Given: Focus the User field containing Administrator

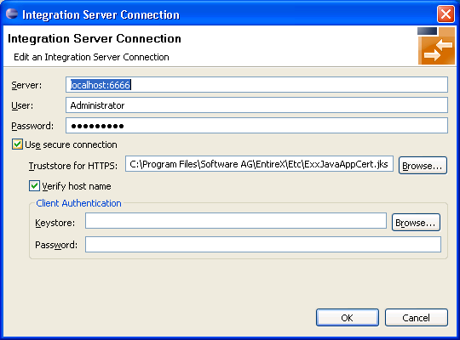Looking at the screenshot, I should tap(256, 105).
